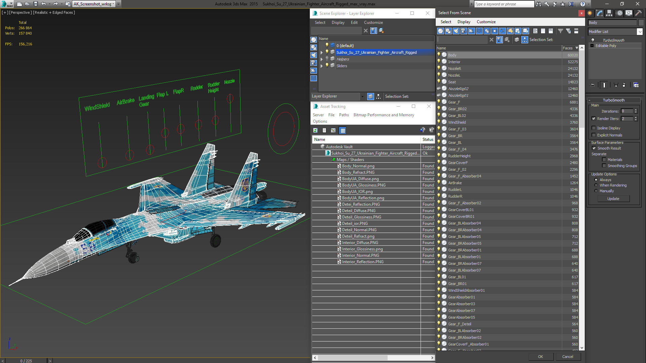646x363 pixels.
Task: Click Cancel button in Select From Scene
Action: tap(568, 357)
